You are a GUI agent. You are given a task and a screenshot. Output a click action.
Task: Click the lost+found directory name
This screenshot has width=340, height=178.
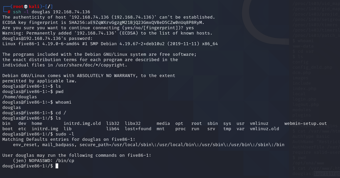pos(138,129)
